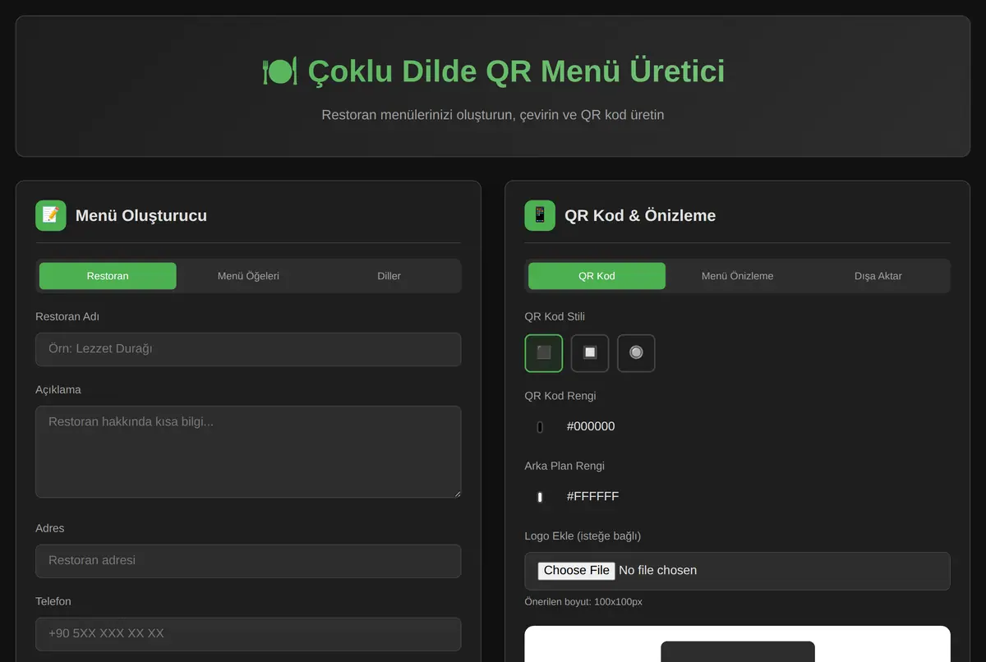
Task: Focus the Restoran Adı input field
Action: 248,349
